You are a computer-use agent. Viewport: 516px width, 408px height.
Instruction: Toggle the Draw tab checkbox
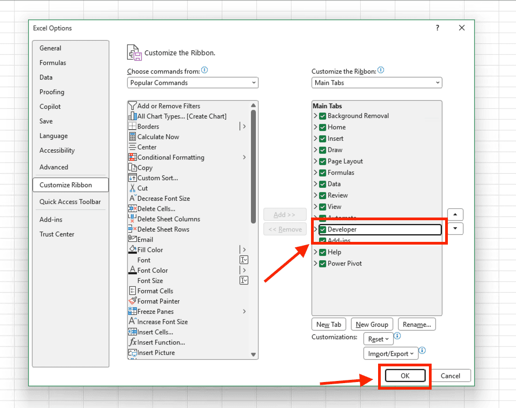pyautogui.click(x=323, y=150)
